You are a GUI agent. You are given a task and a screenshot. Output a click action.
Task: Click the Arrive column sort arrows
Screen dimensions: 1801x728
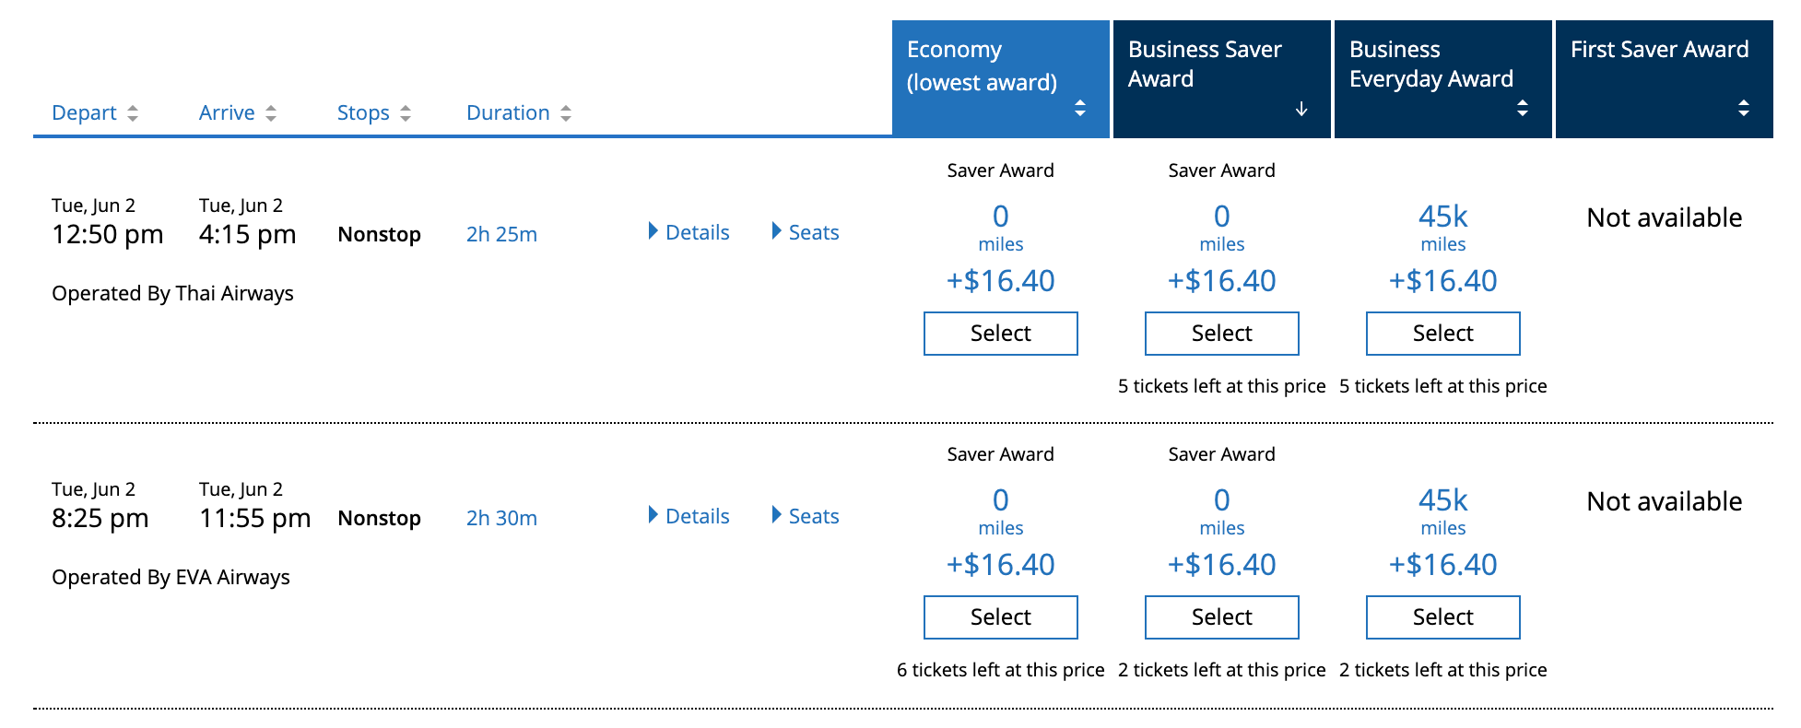pyautogui.click(x=271, y=113)
